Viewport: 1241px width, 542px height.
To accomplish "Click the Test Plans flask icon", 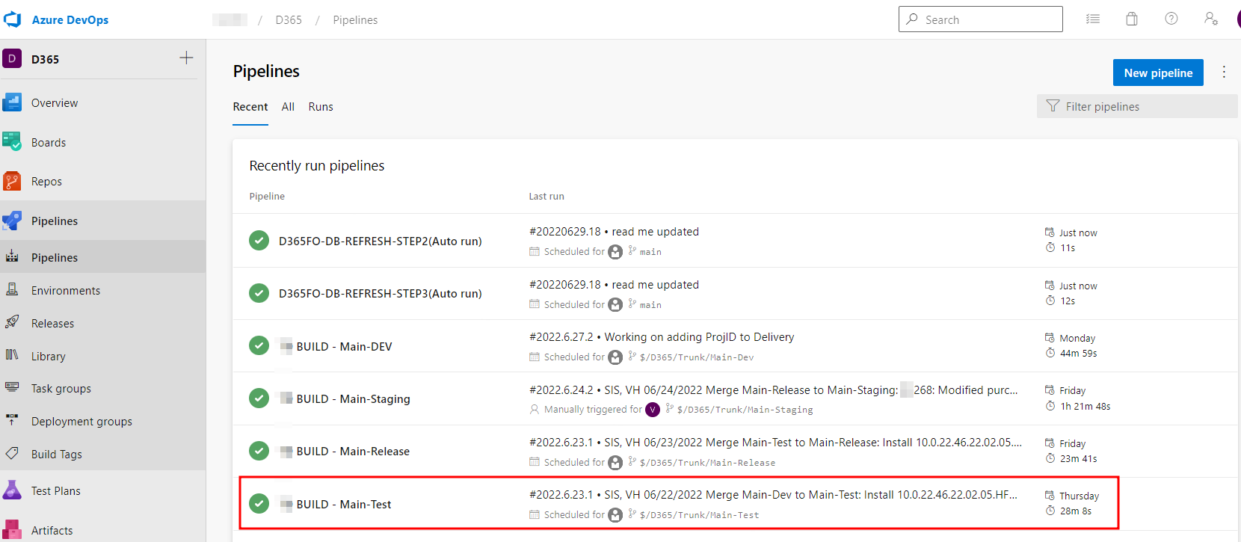I will 12,490.
